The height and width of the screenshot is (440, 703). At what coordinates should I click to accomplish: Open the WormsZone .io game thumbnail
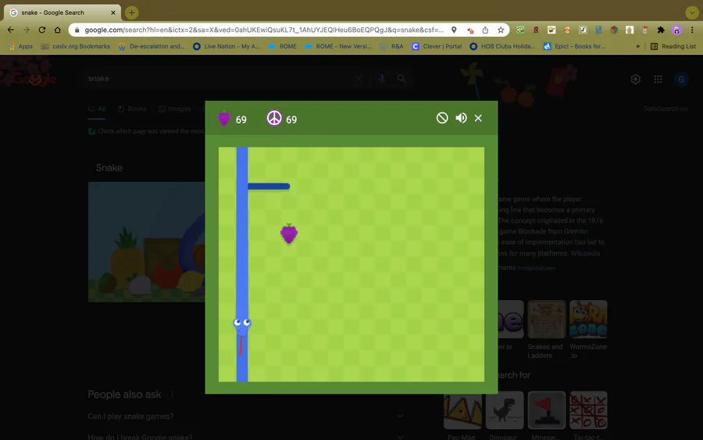588,319
